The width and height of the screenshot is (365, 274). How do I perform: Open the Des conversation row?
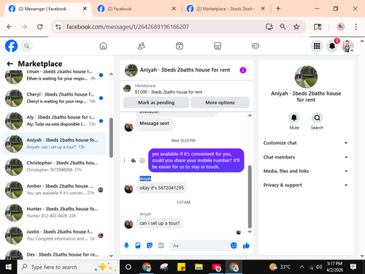(54, 254)
